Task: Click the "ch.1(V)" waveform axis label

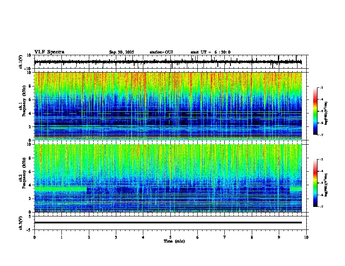Action: [21, 62]
